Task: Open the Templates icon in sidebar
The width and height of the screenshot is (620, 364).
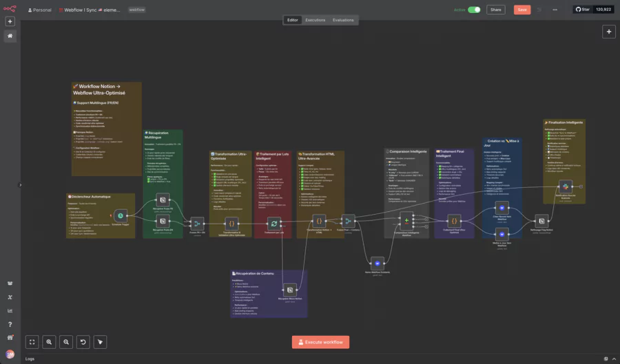Action: 10,283
